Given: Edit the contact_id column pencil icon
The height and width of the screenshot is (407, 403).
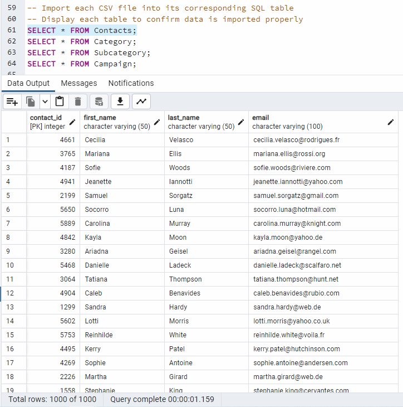Looking at the screenshot, I should 72,122.
